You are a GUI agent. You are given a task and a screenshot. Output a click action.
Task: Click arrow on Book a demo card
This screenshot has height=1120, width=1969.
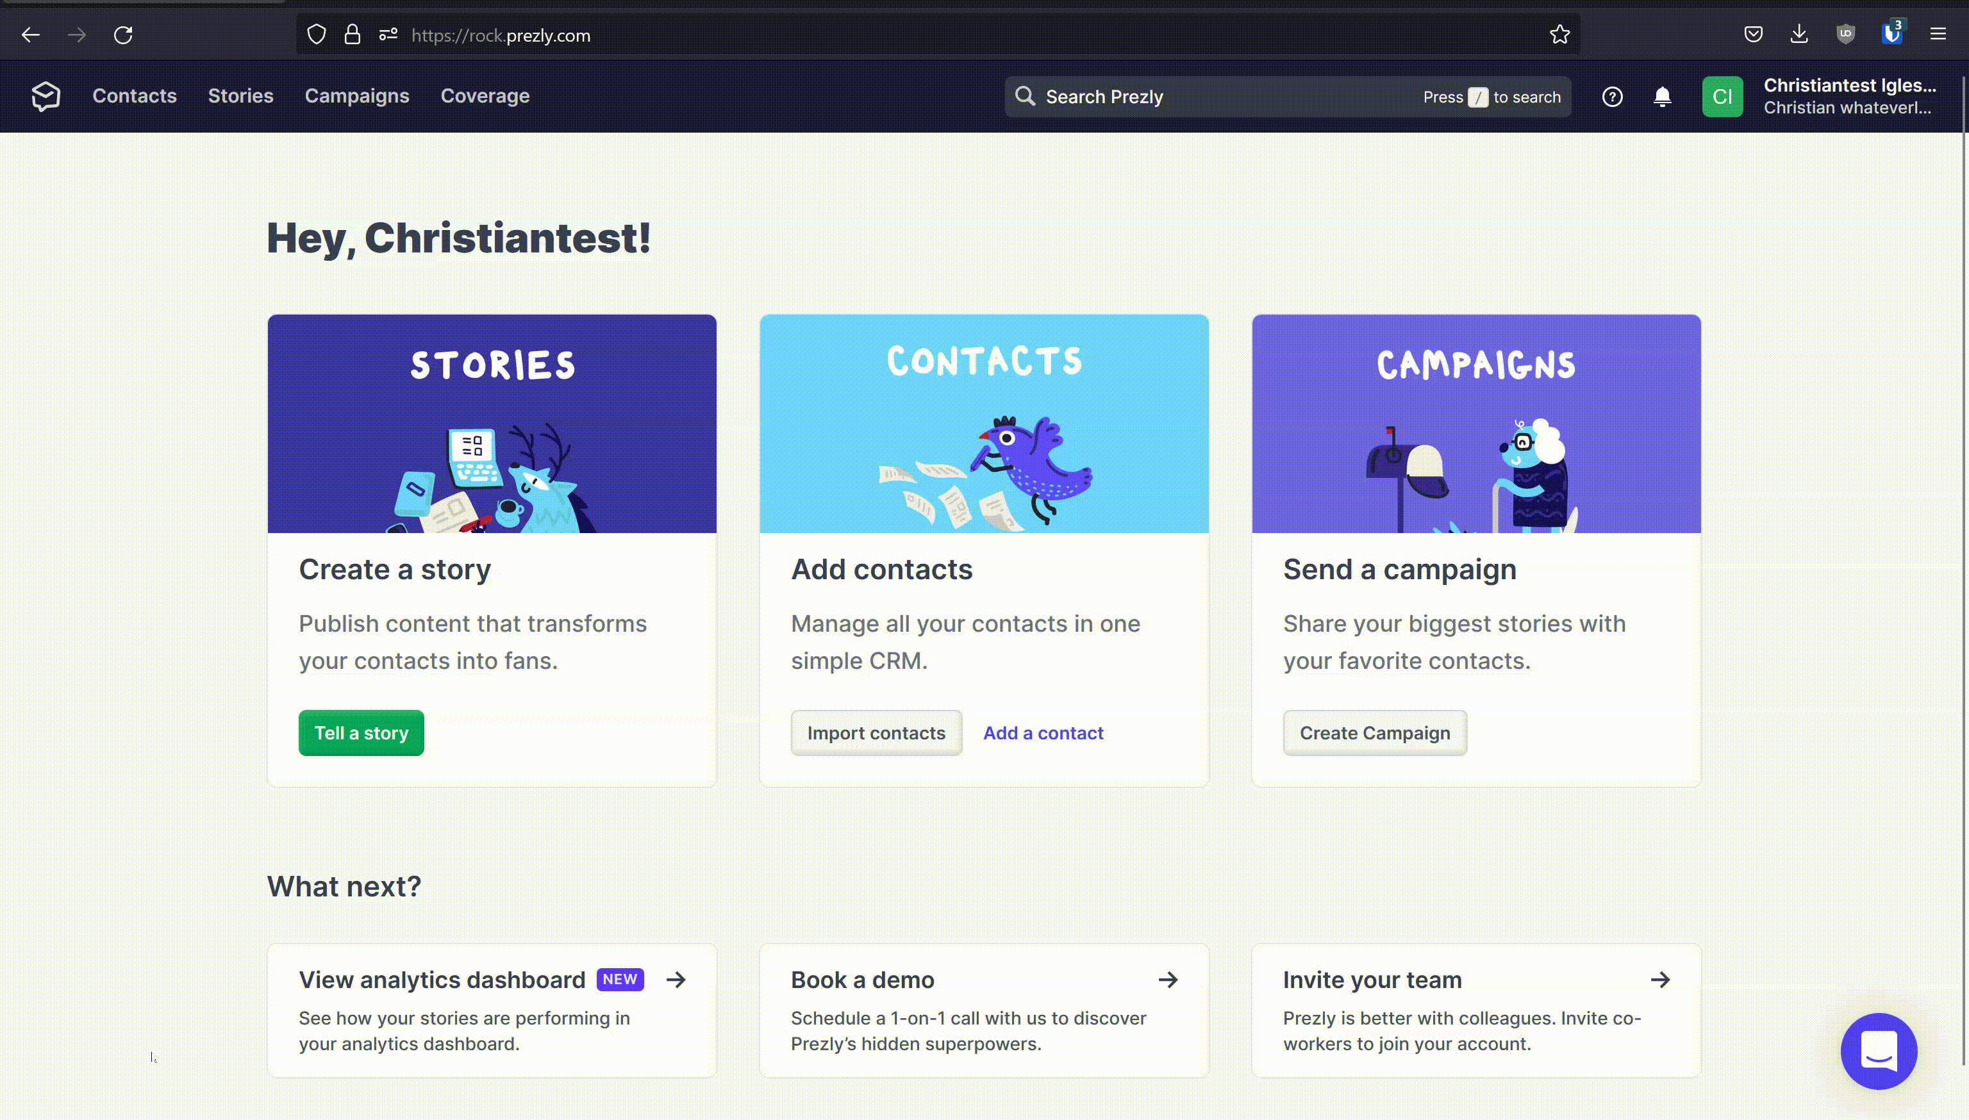click(x=1168, y=979)
